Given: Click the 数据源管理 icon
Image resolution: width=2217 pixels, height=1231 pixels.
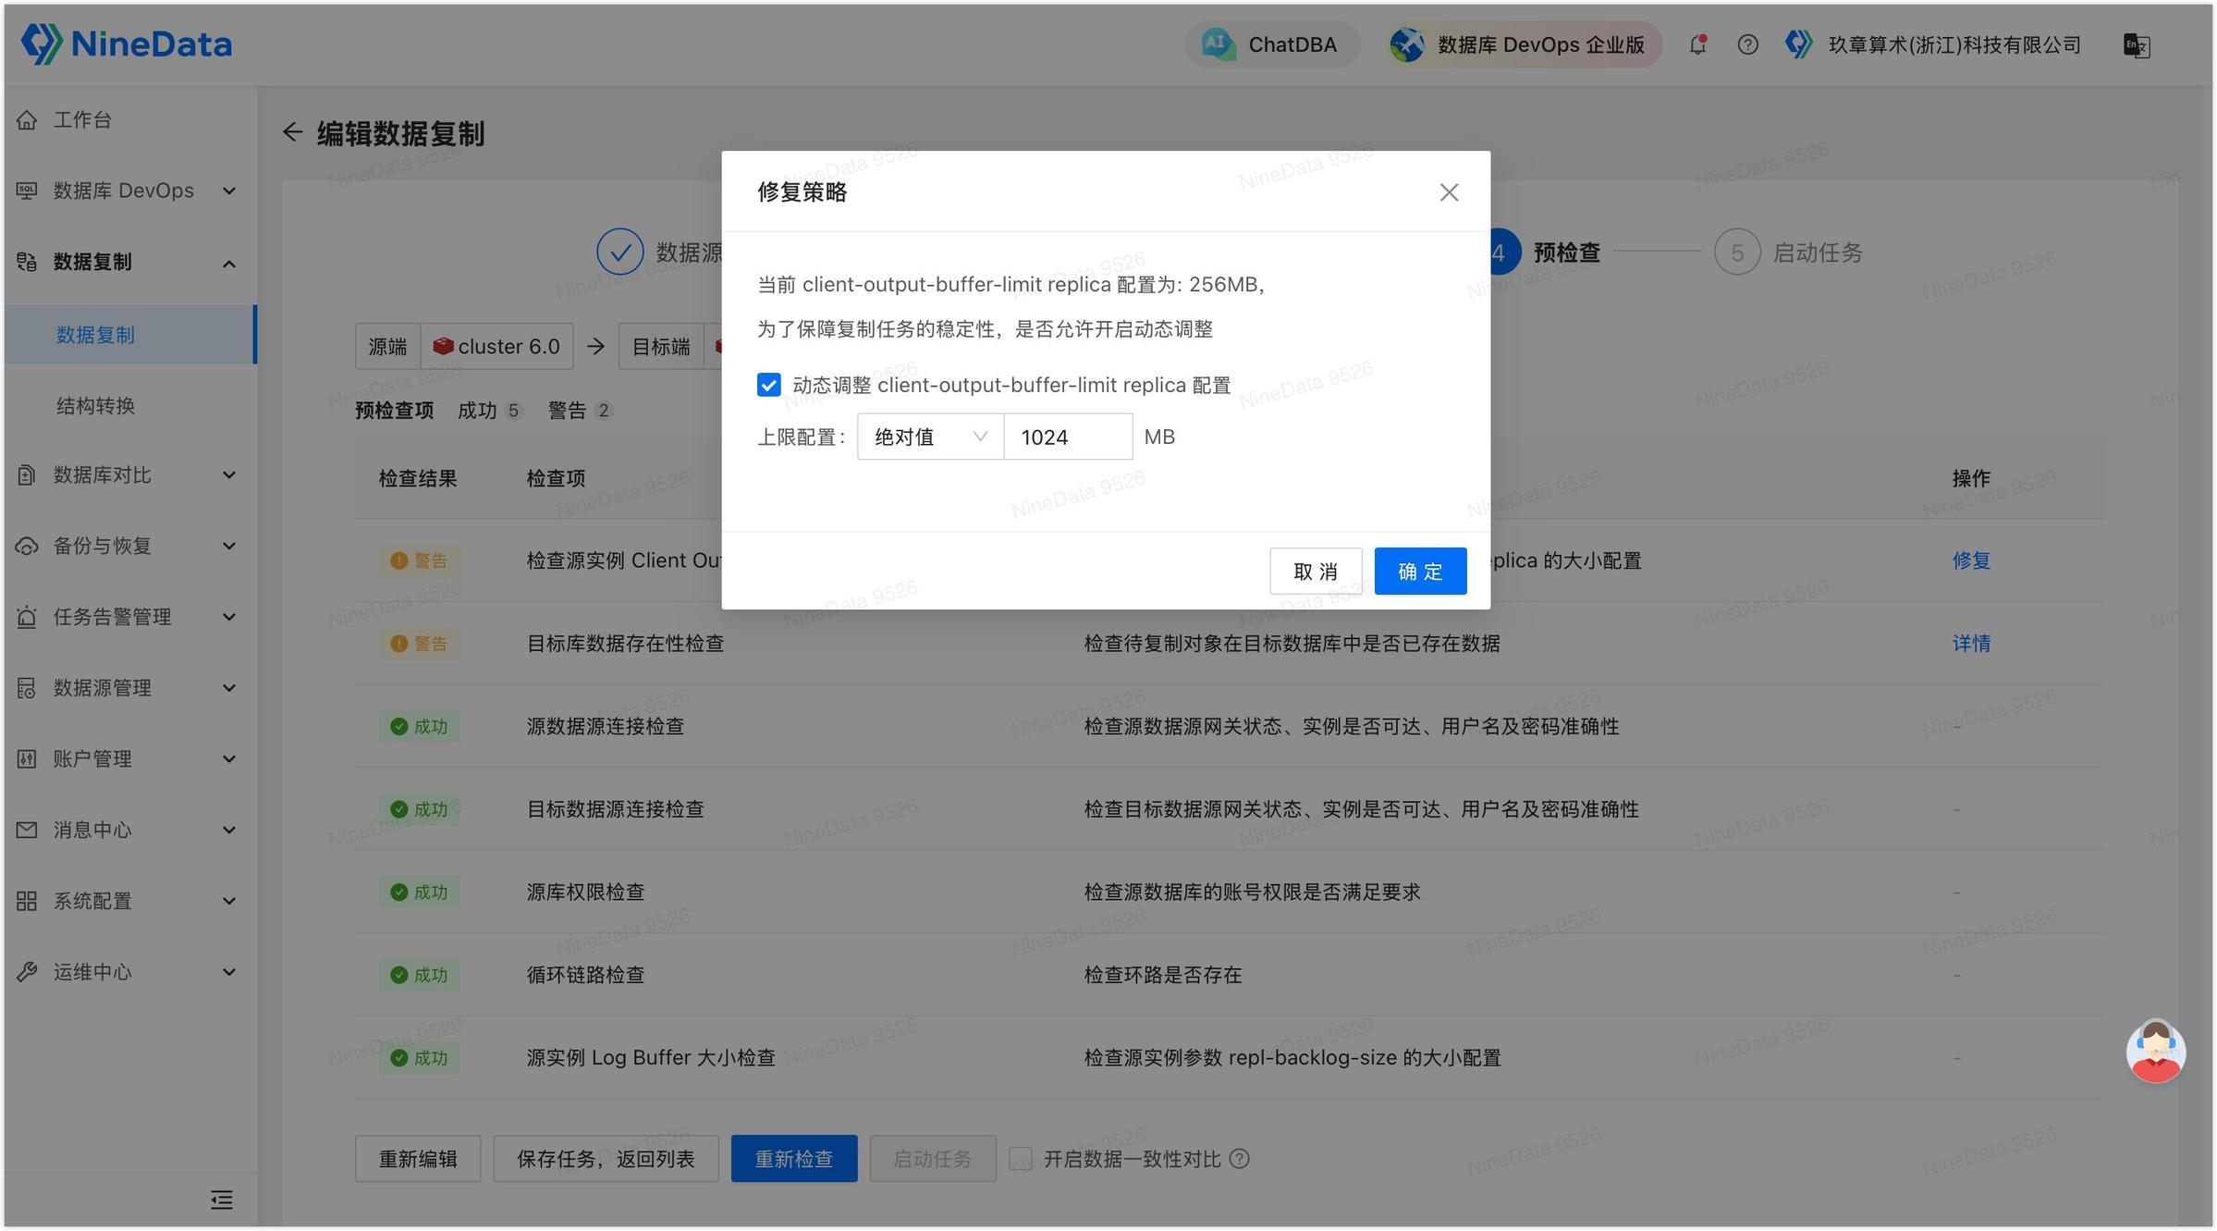Looking at the screenshot, I should point(27,688).
